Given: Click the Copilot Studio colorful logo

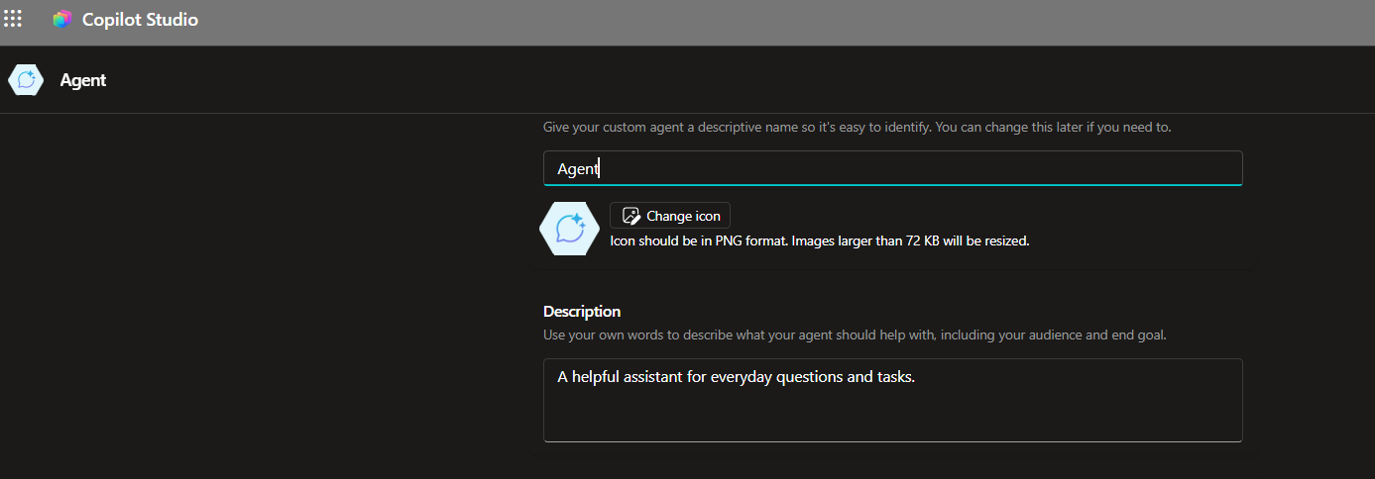Looking at the screenshot, I should [62, 19].
